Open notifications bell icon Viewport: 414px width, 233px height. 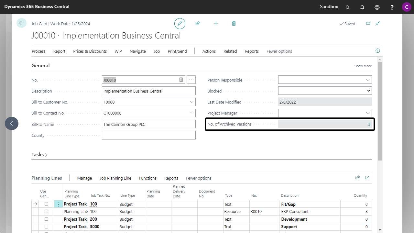362,7
